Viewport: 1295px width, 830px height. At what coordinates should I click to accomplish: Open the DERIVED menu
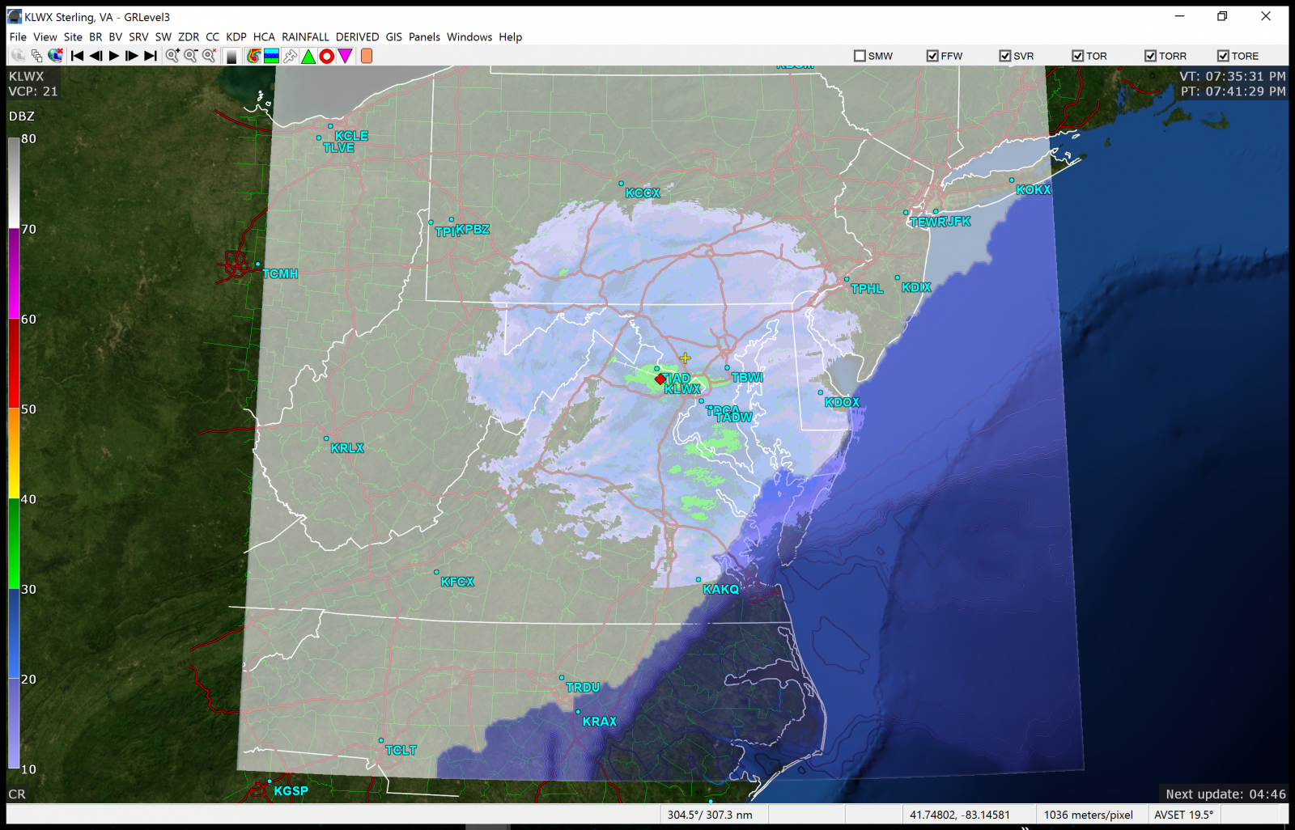[358, 37]
